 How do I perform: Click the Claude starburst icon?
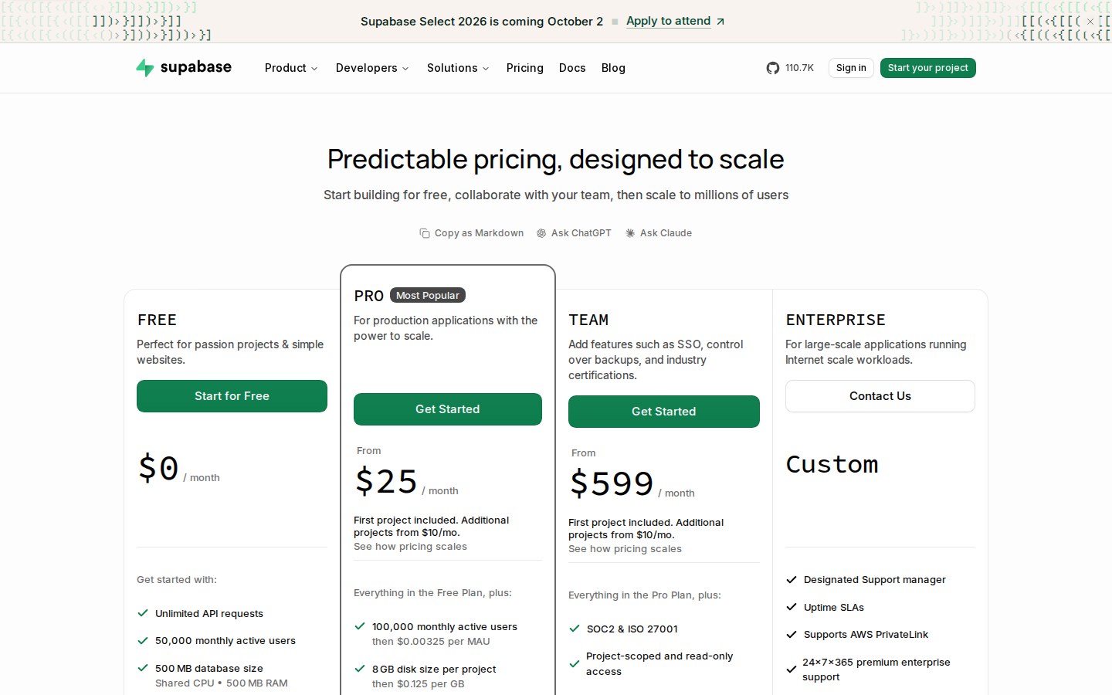tap(630, 233)
